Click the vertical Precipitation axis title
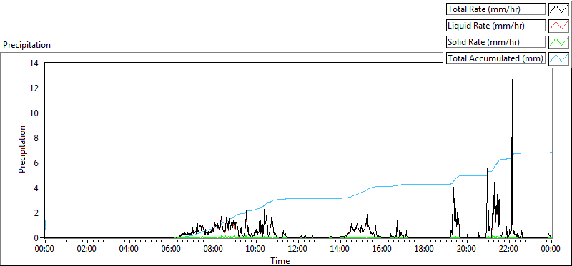The image size is (572, 266). click(22, 149)
